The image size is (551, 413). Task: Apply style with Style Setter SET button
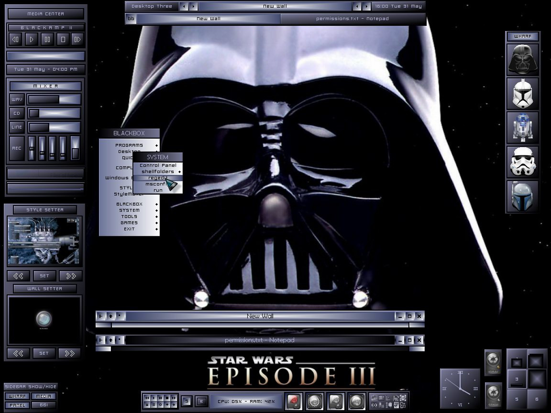point(44,276)
